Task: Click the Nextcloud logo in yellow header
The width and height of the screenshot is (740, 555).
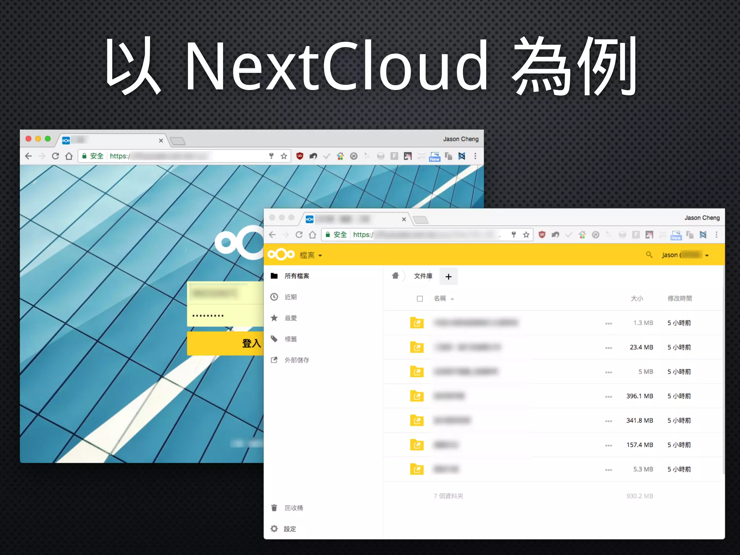Action: click(x=281, y=255)
